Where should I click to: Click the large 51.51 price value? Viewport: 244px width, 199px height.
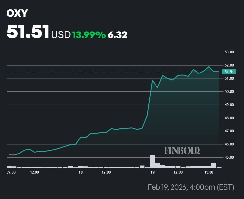coord(28,32)
